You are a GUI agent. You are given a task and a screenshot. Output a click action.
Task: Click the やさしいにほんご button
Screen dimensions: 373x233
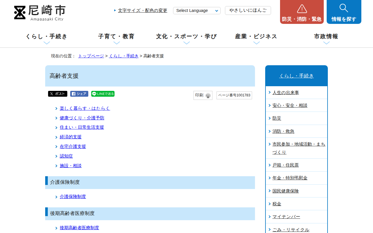point(248,10)
